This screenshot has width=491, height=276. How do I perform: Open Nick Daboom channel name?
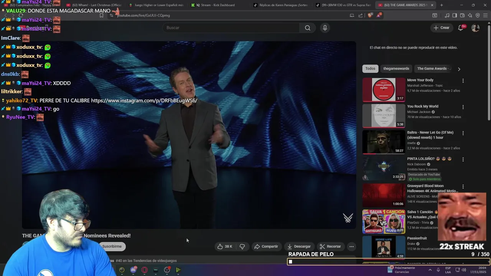point(417,164)
